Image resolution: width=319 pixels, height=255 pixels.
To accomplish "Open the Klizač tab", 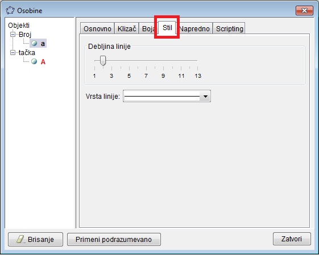I will coord(127,28).
